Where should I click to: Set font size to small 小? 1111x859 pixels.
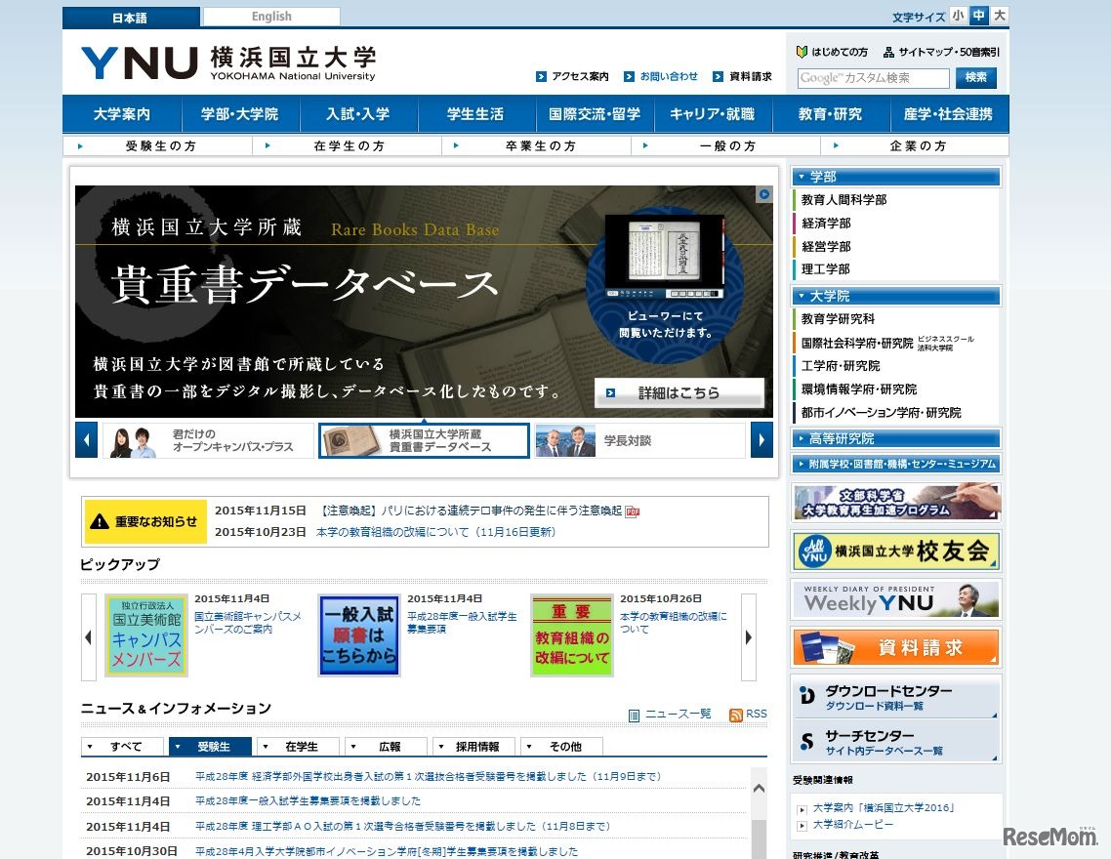[958, 15]
